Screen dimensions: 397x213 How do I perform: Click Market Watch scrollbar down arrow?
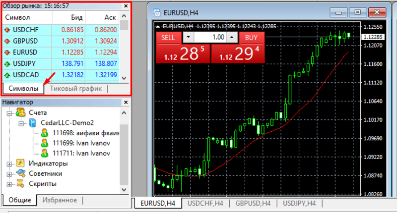coord(124,78)
